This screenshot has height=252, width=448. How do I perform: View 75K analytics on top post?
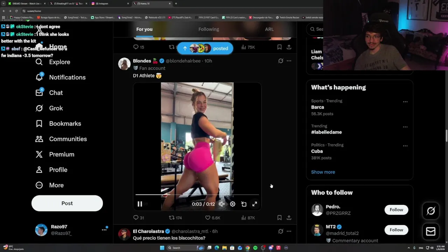point(248,47)
